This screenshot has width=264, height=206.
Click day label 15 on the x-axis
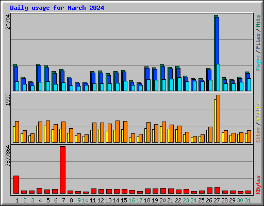pyautogui.click(x=124, y=200)
